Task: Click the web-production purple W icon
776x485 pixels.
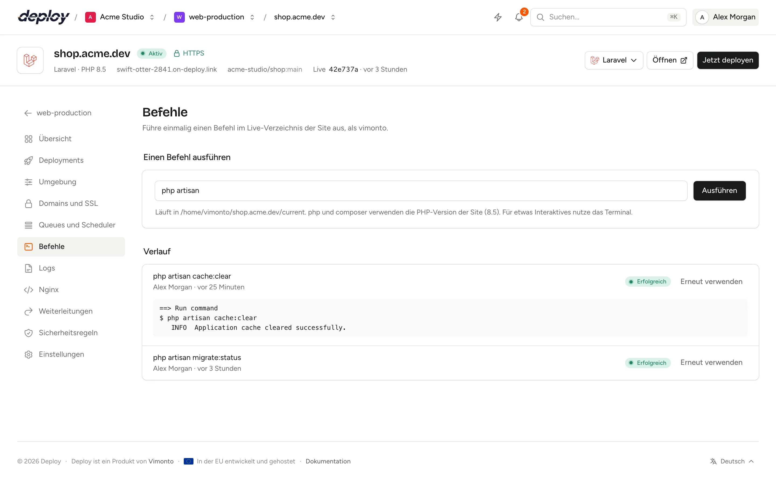Action: click(179, 17)
